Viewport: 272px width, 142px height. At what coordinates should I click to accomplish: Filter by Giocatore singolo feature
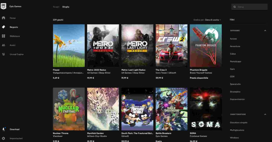coord(239,123)
